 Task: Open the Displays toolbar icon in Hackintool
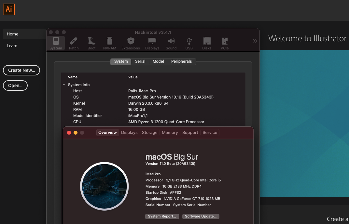[152, 43]
